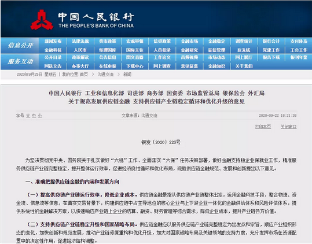This screenshot has width=312, height=244.
Task: Select the large font size 大 option
Action: [28, 116]
